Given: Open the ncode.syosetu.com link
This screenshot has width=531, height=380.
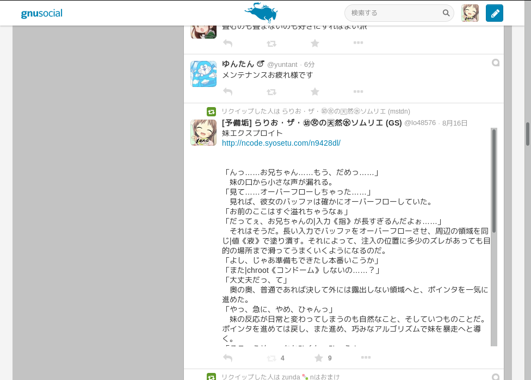Looking at the screenshot, I should coord(281,143).
